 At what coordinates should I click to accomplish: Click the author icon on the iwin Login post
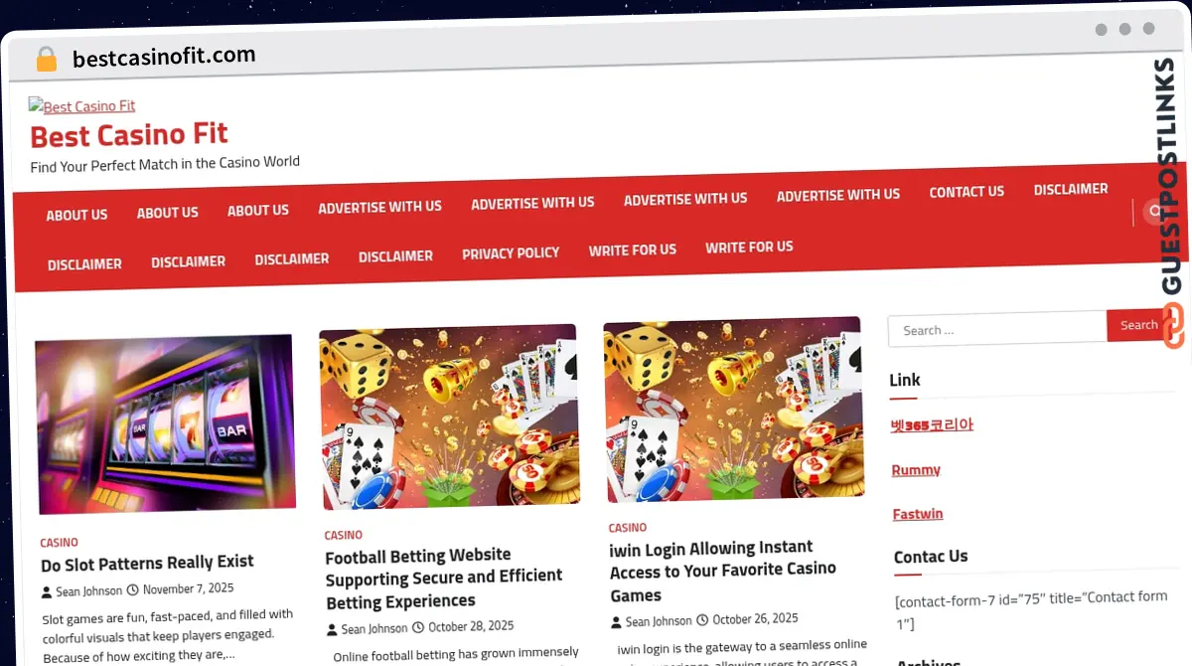coord(616,622)
